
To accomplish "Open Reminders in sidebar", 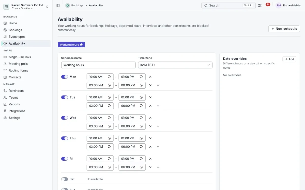I will [26, 91].
